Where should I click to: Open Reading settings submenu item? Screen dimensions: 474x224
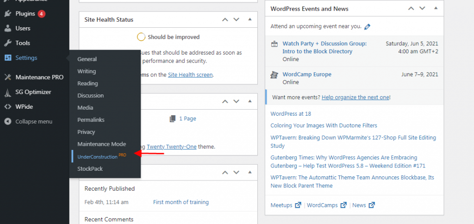(x=87, y=83)
